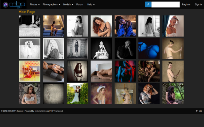204x127 pixels.
Task: Click into the search text field
Action: [x=166, y=4]
